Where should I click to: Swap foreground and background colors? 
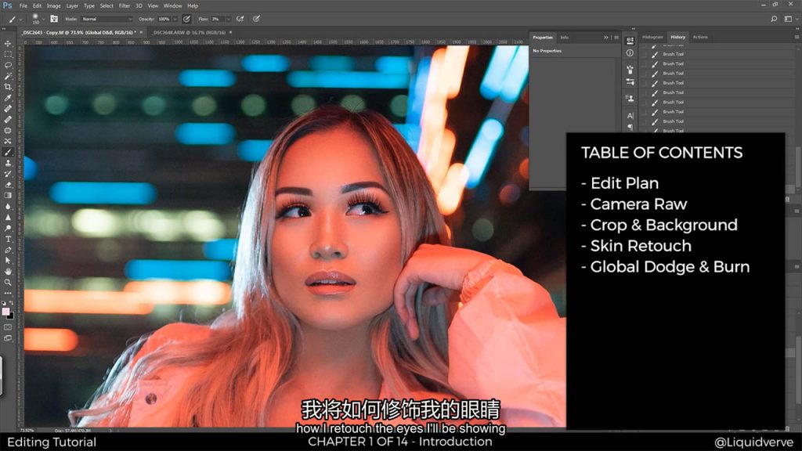11,303
